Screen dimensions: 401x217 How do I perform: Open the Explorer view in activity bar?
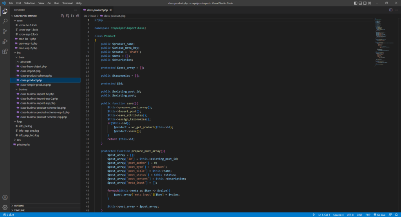[5, 11]
